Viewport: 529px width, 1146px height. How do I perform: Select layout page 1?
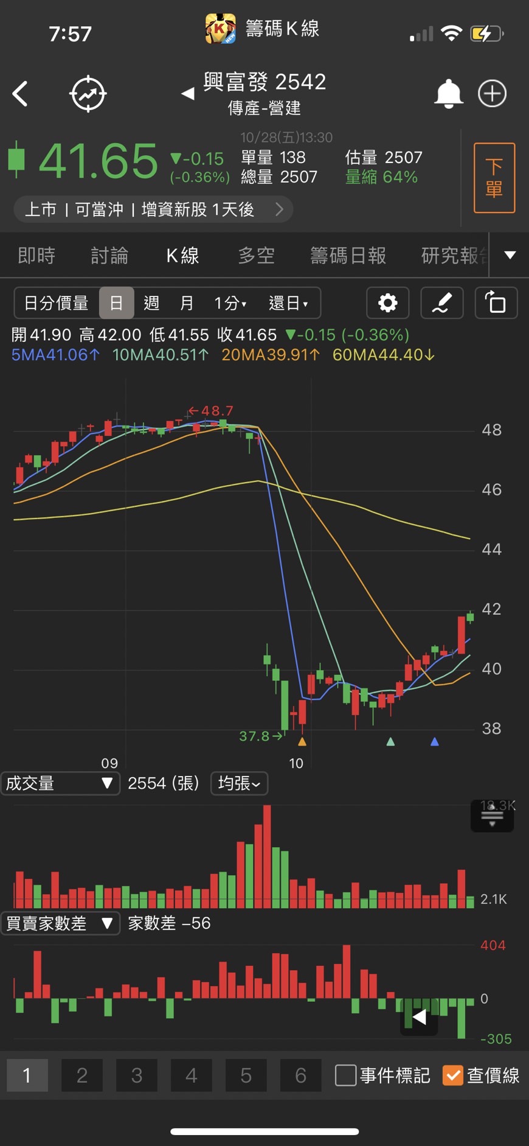coord(27,1075)
